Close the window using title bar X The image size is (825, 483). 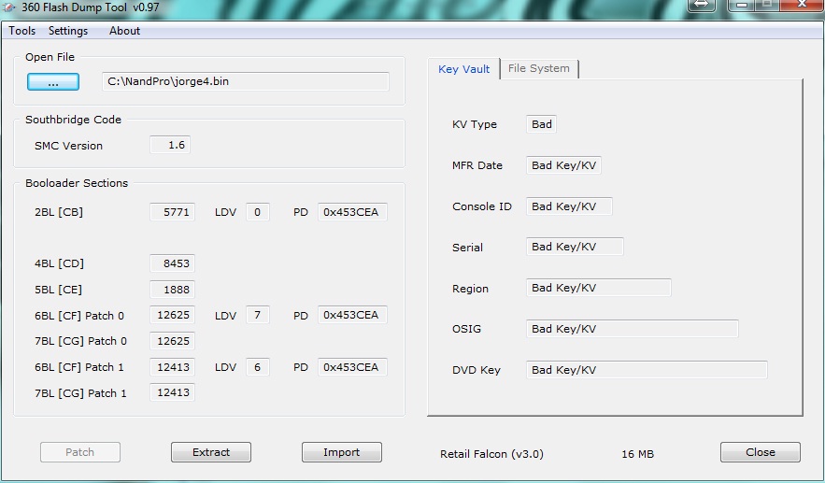pos(802,5)
